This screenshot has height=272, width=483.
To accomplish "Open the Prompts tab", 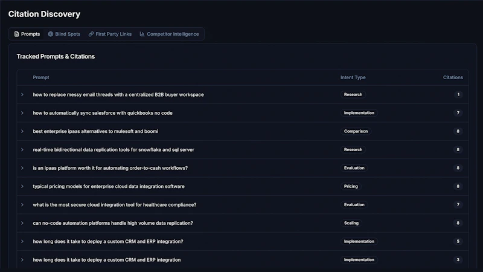I will pos(27,34).
